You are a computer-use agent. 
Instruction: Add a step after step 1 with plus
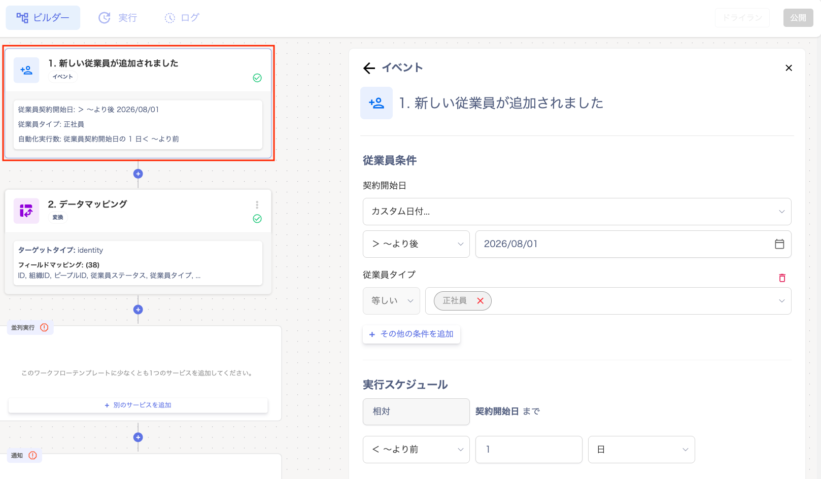point(138,174)
